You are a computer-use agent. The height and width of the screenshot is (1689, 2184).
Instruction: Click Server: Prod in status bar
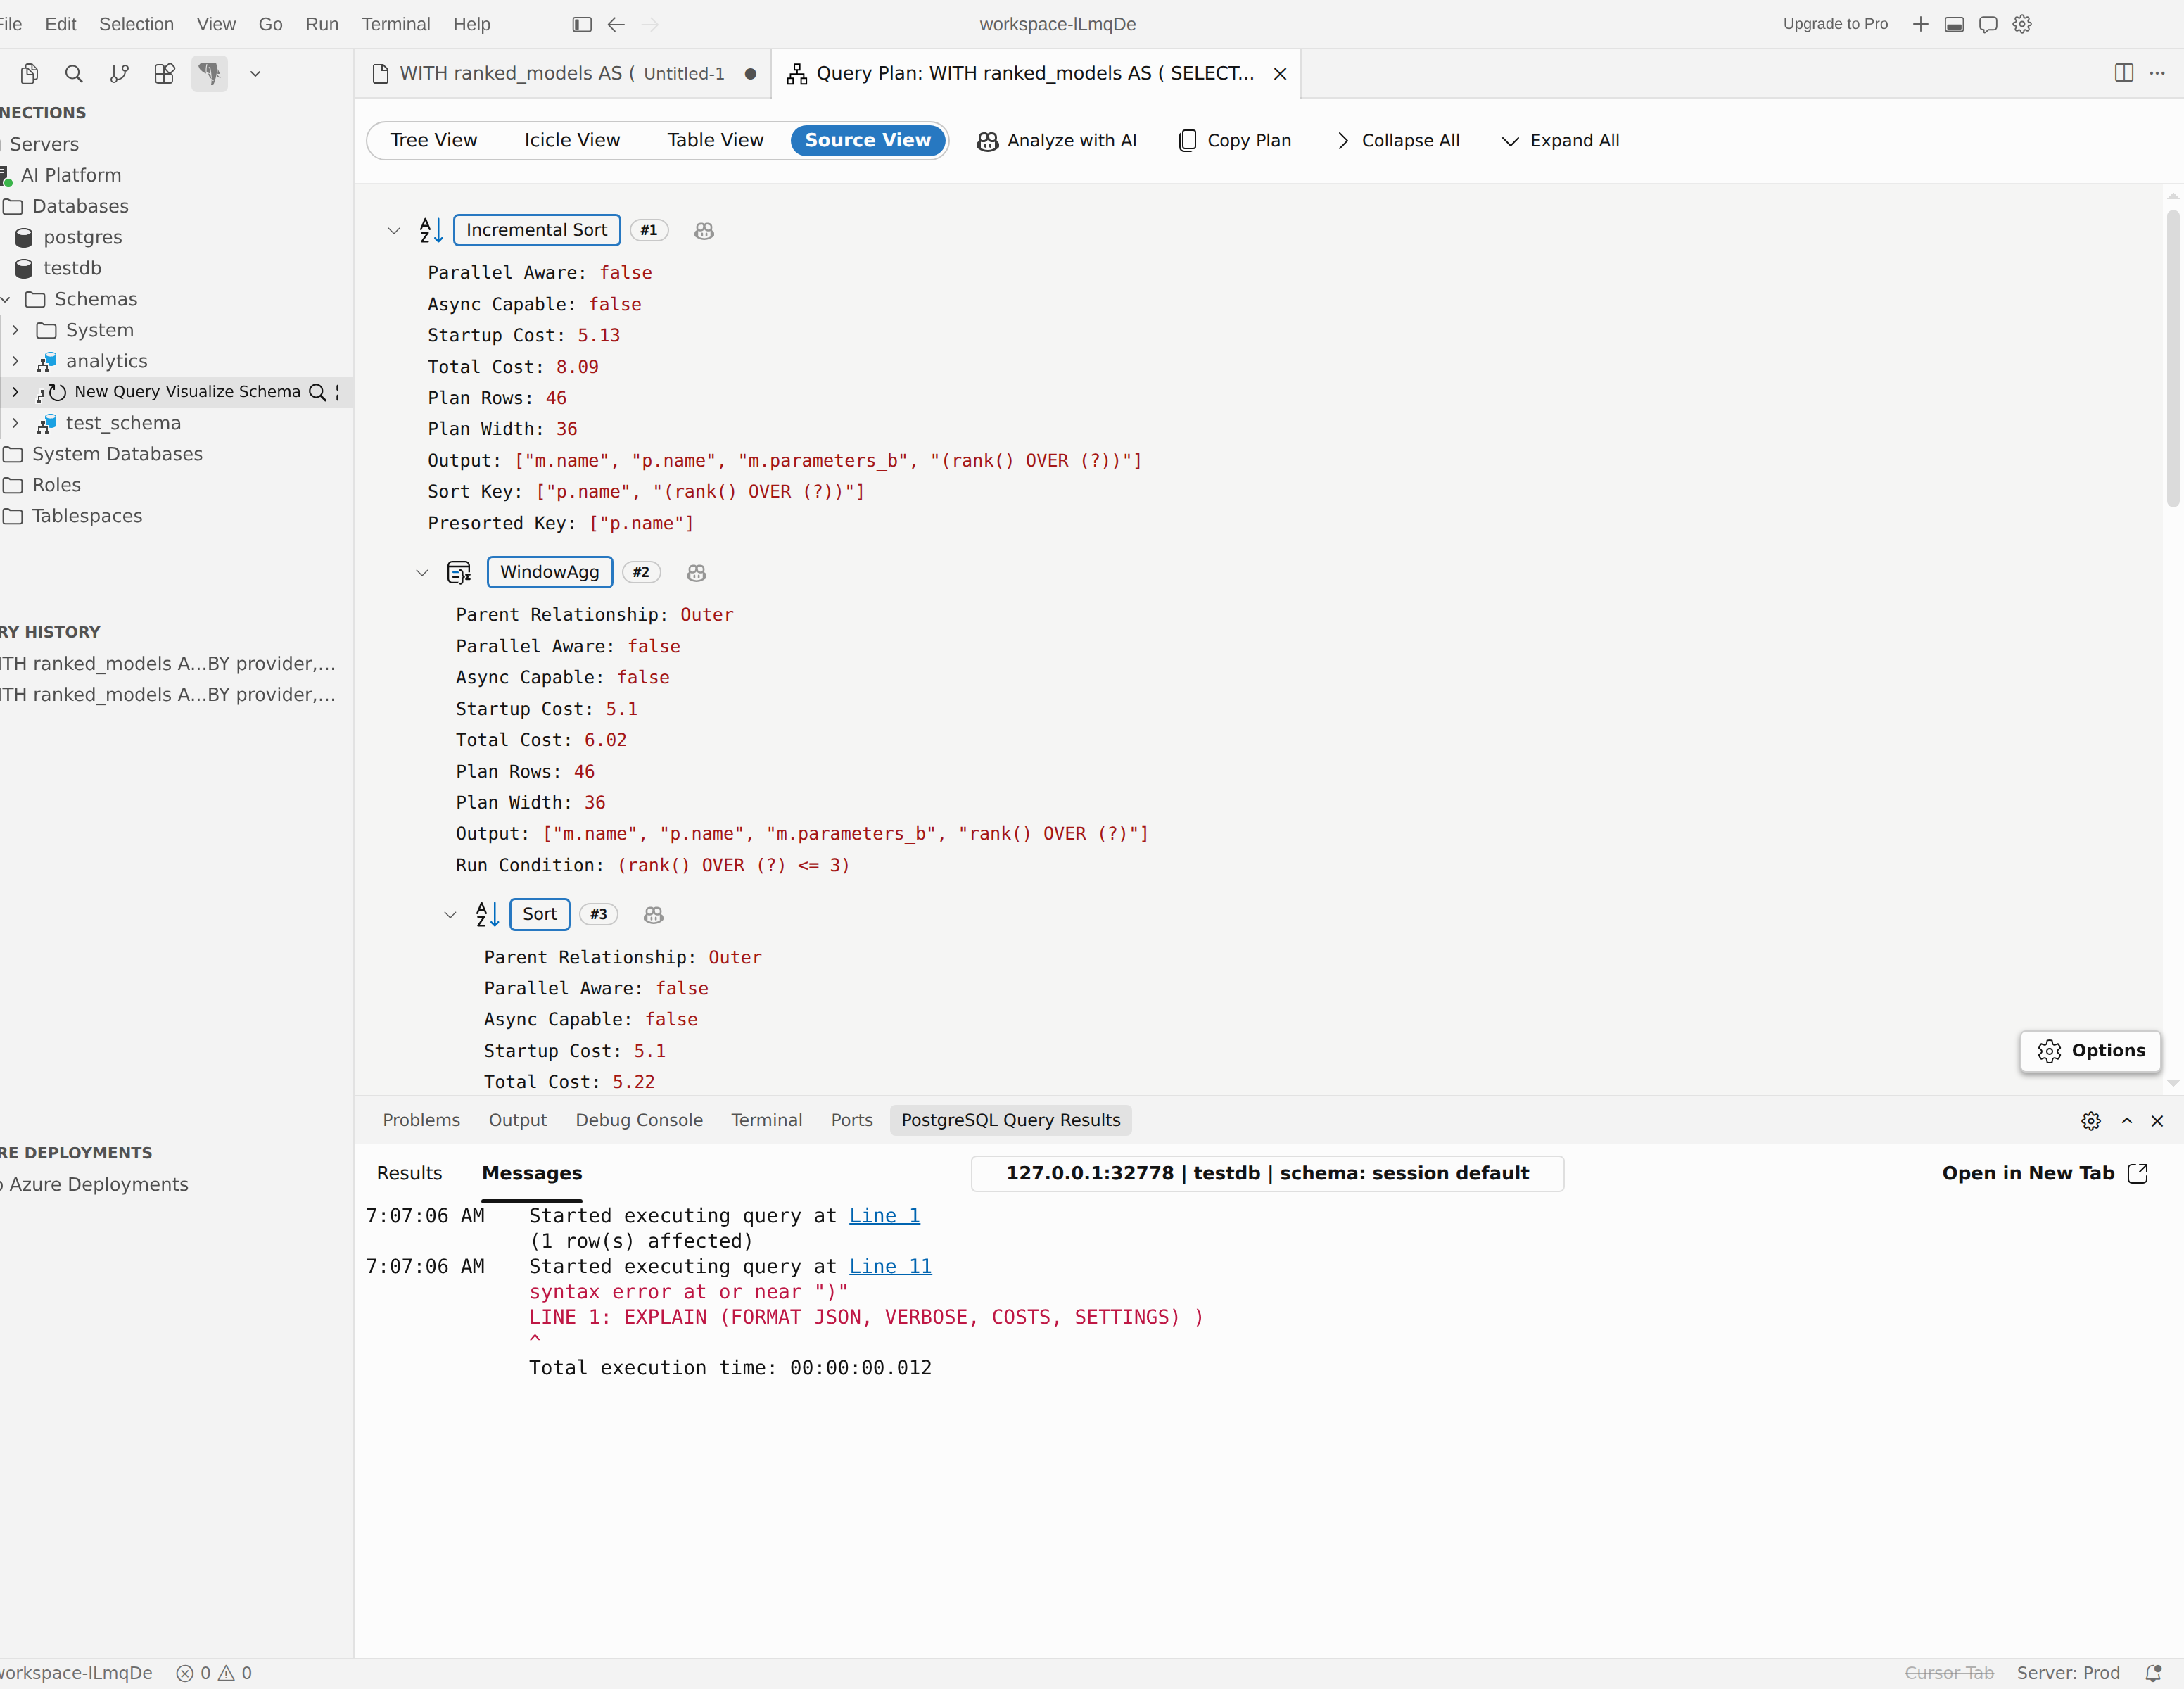(2068, 1673)
